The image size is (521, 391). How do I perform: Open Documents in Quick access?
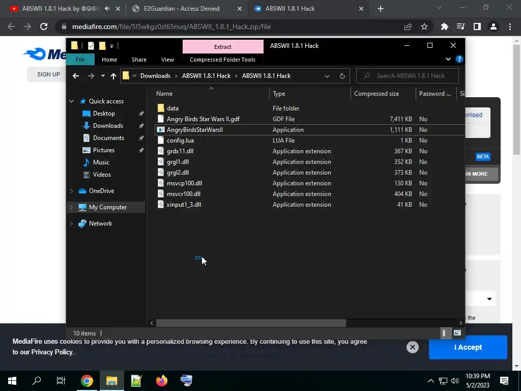(108, 138)
